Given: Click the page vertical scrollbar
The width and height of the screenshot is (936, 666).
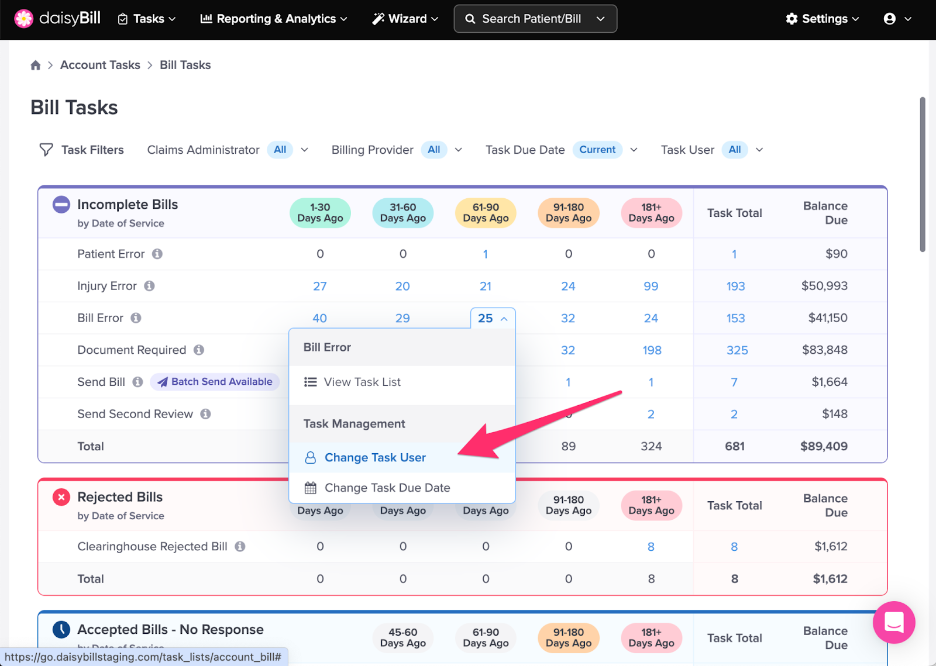Looking at the screenshot, I should [x=923, y=174].
